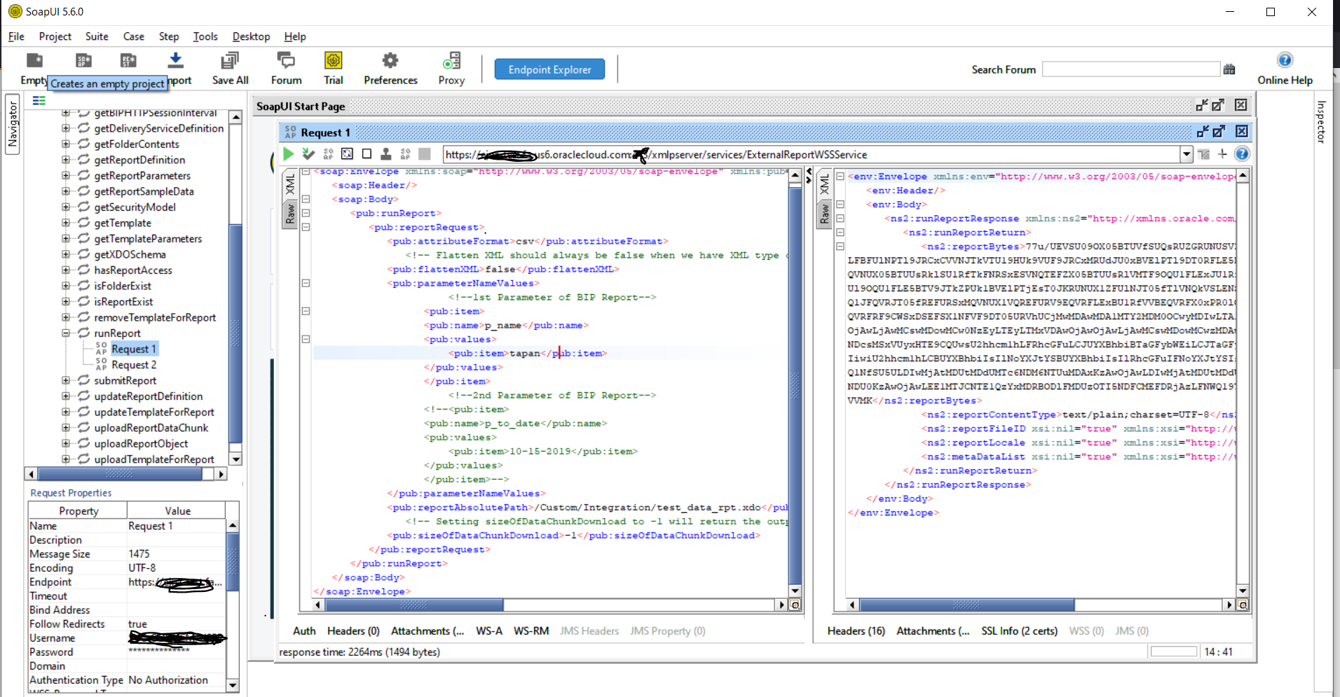
Task: Create an empty project
Action: tap(34, 61)
